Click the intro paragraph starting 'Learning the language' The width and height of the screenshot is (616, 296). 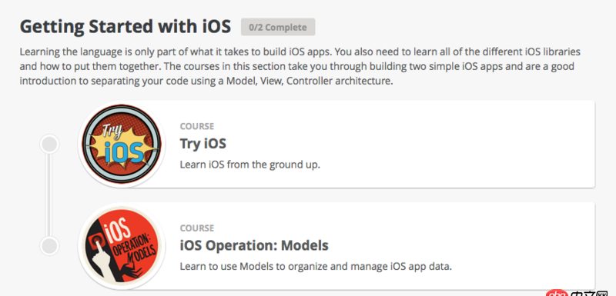pyautogui.click(x=300, y=67)
